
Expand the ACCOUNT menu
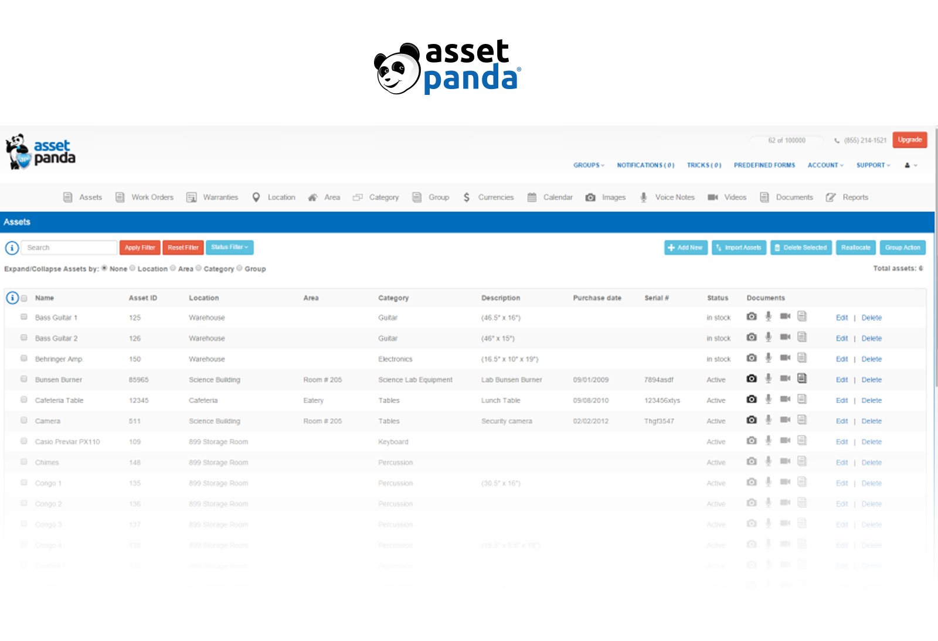825,165
